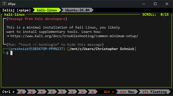Viewport: 173px width, 96px height.
Task: Click the Alt + label in status bar
Action: pyautogui.click(x=109, y=92)
